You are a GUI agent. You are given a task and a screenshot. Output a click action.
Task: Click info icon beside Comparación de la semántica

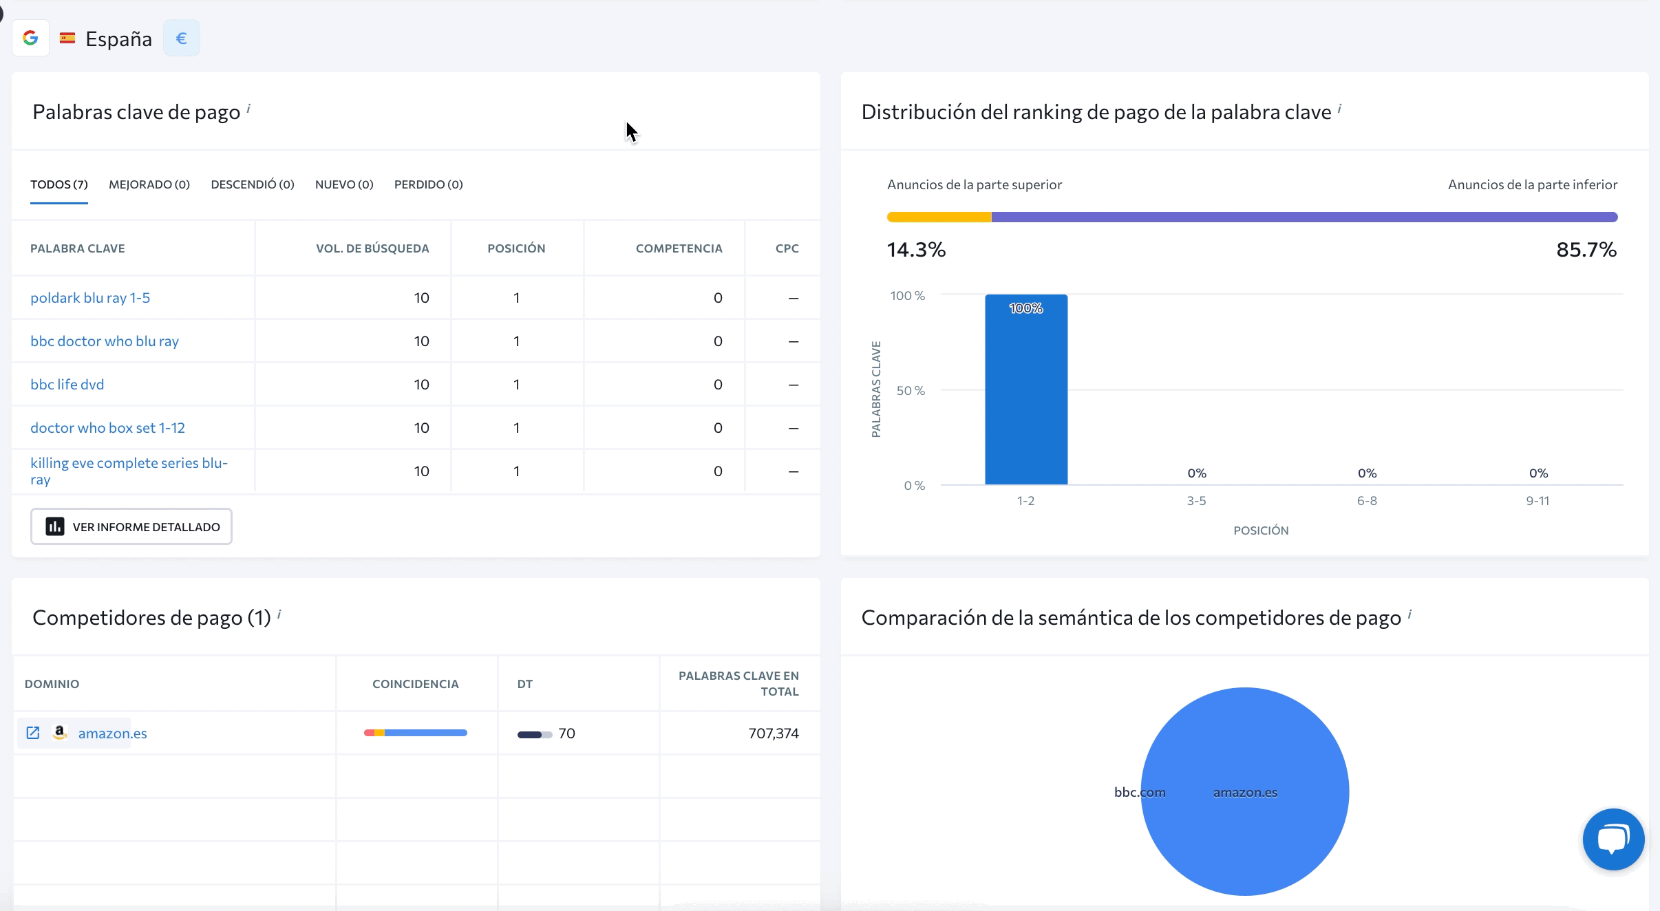coord(1409,614)
